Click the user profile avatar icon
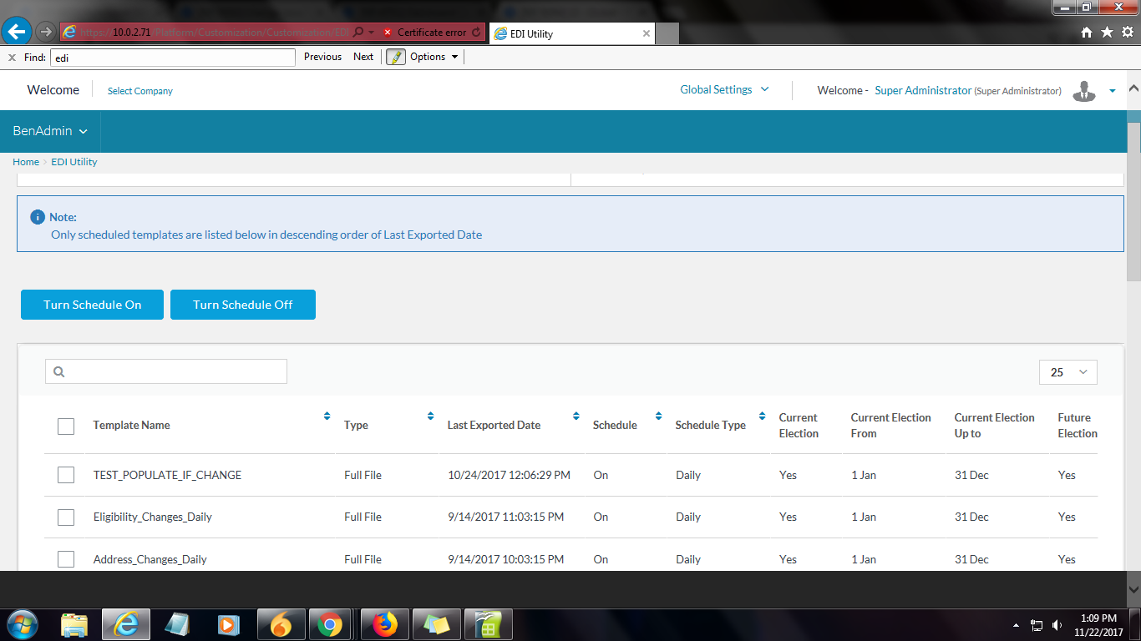The width and height of the screenshot is (1141, 641). coord(1085,91)
